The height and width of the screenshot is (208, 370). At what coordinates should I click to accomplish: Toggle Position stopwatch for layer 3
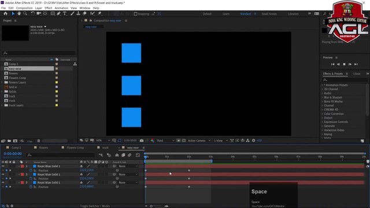point(31,187)
